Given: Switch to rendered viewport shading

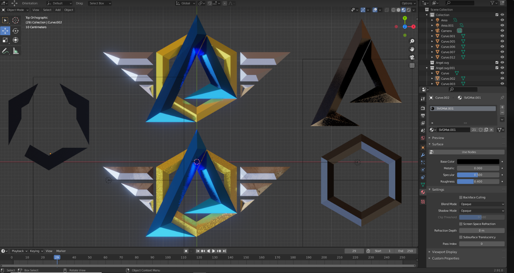Looking at the screenshot, I should [408, 10].
